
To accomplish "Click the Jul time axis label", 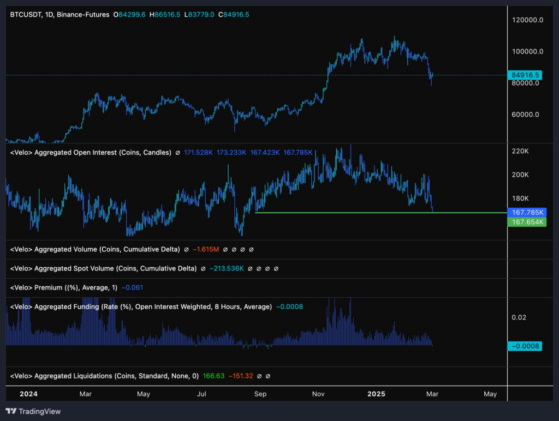I will click(x=202, y=394).
